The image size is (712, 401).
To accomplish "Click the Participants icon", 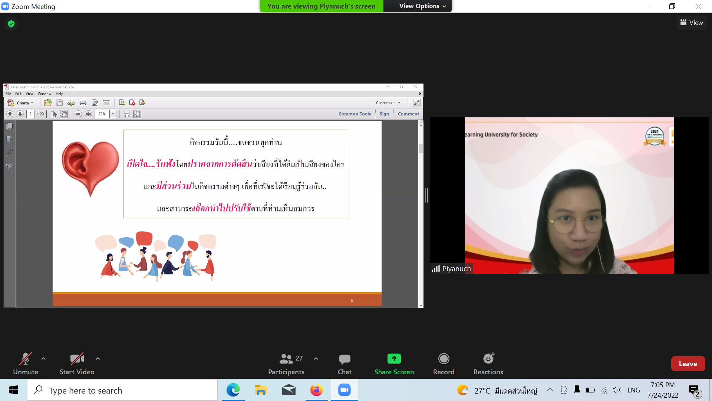I will point(286,359).
